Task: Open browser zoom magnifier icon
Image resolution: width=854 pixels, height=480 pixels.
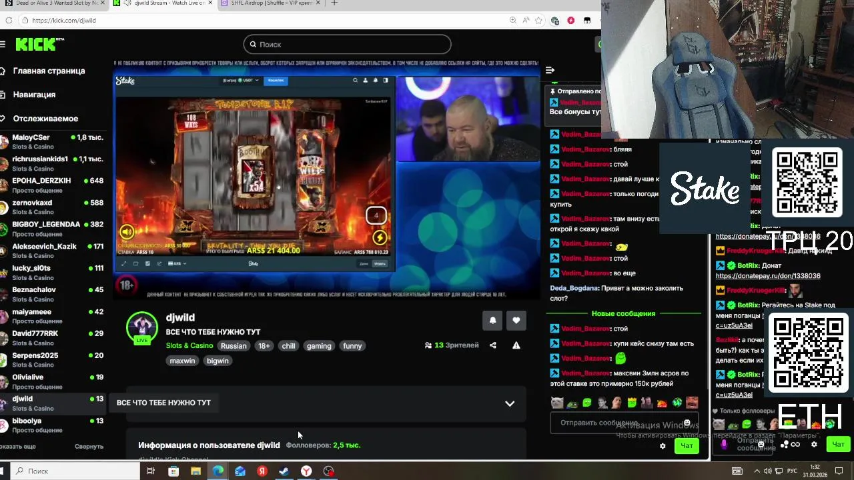Action: click(x=512, y=21)
